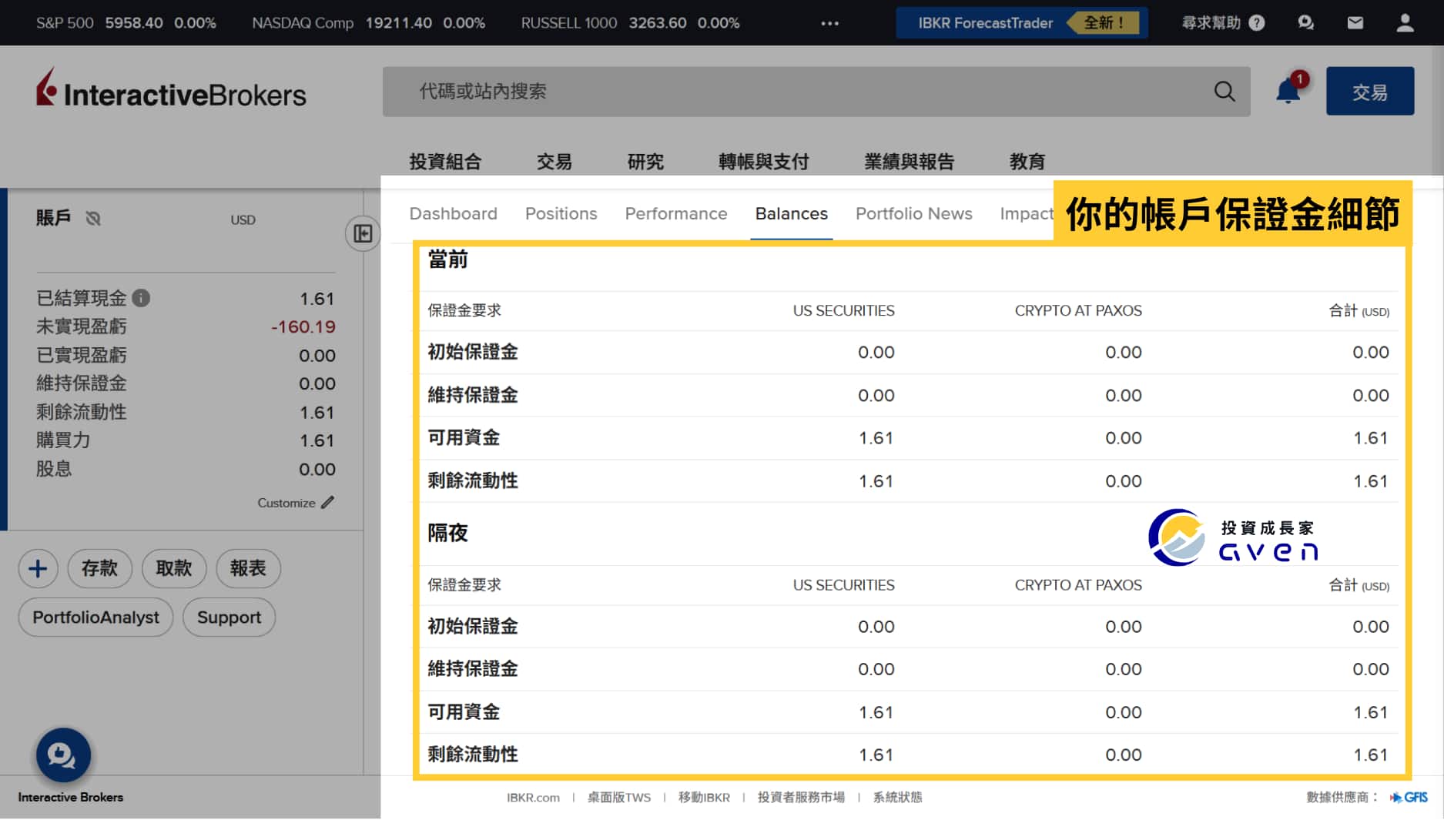1444x820 pixels.
Task: Expand the ticker bar more options dots
Action: click(829, 23)
